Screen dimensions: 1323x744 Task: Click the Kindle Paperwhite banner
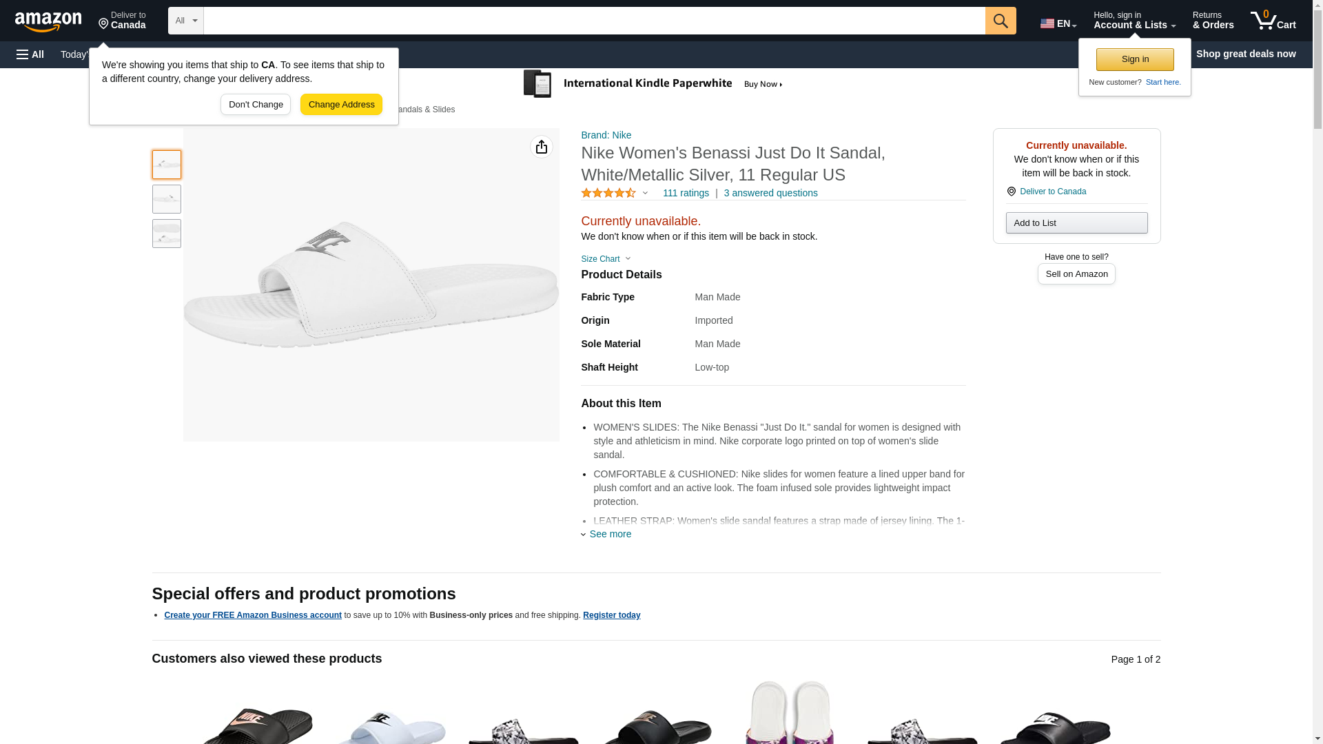point(653,84)
